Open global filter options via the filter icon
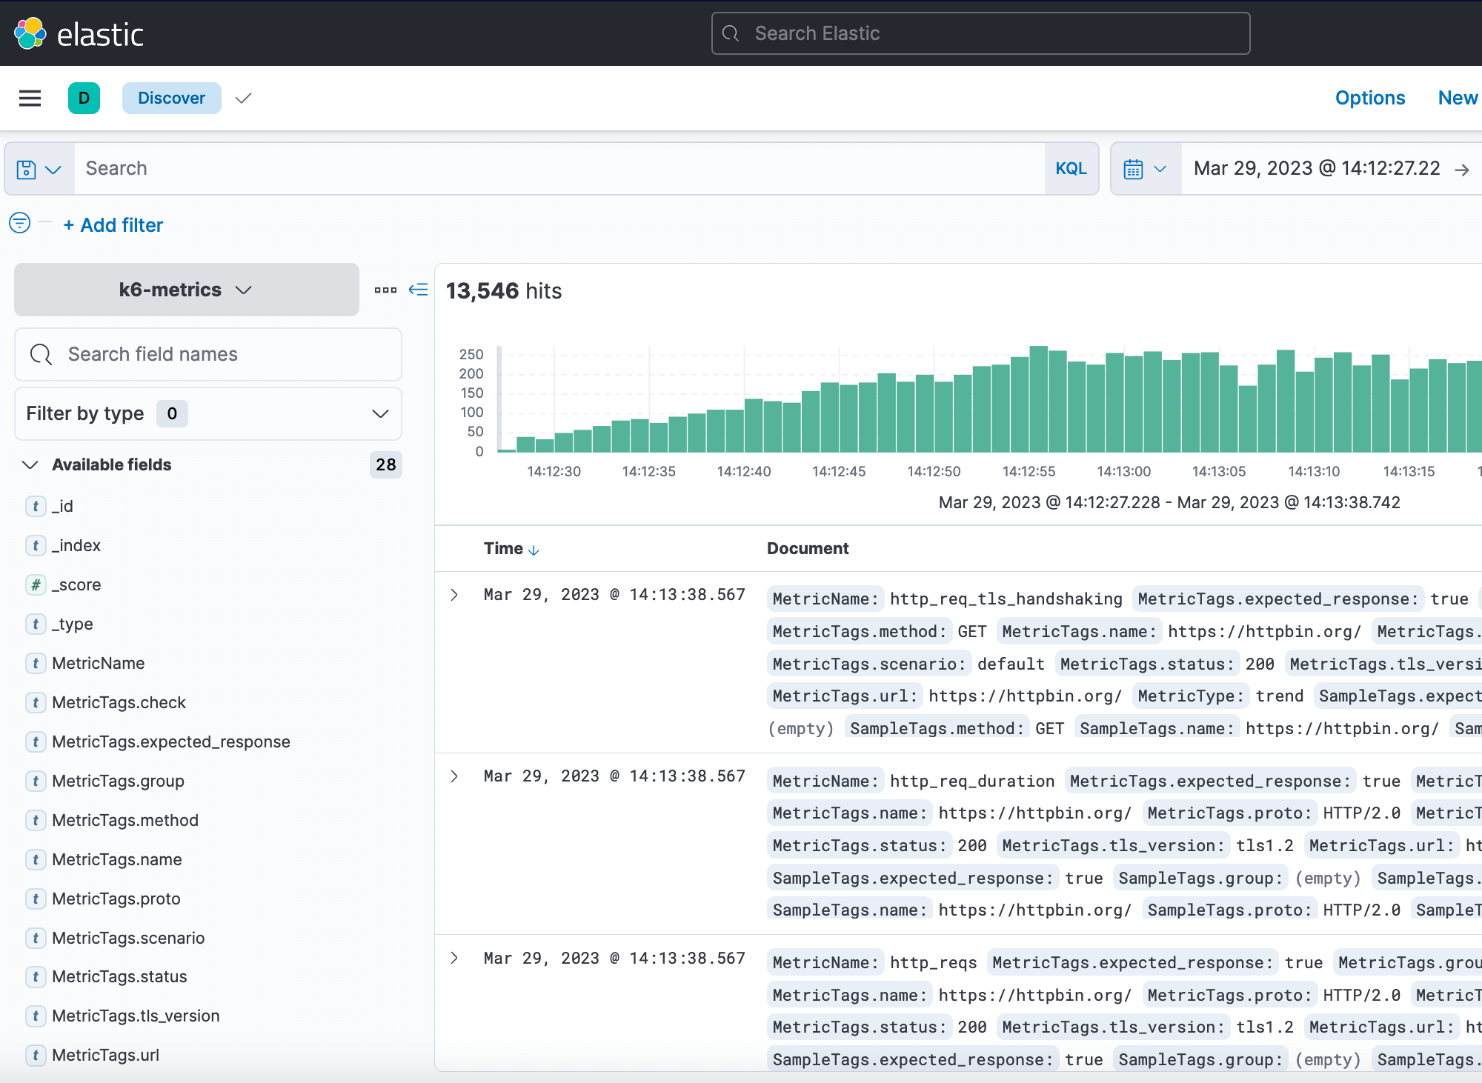Viewport: 1482px width, 1083px height. click(x=19, y=223)
